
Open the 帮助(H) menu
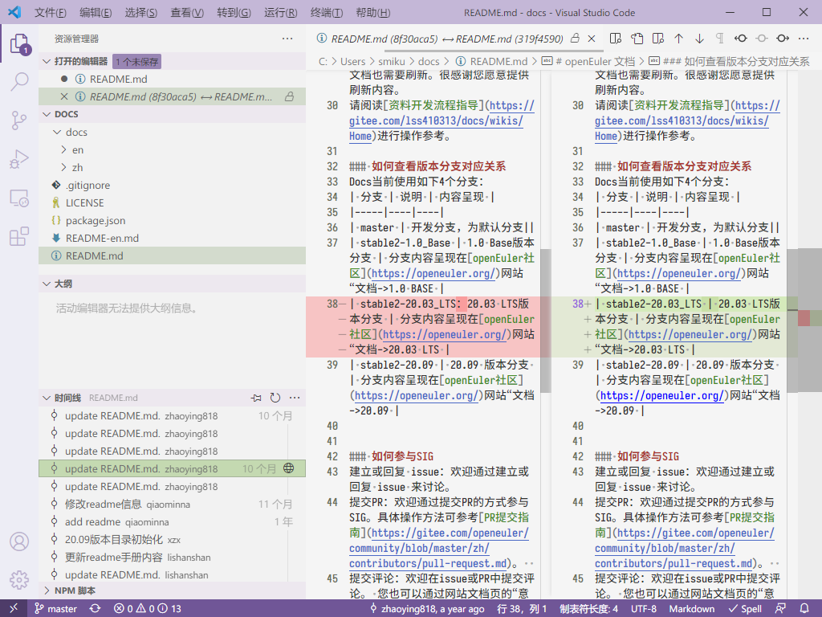pos(372,13)
